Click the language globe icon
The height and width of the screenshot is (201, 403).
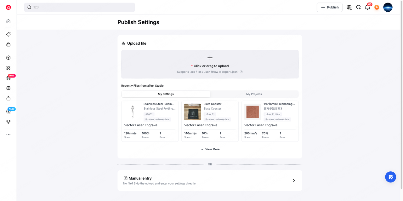(x=349, y=7)
